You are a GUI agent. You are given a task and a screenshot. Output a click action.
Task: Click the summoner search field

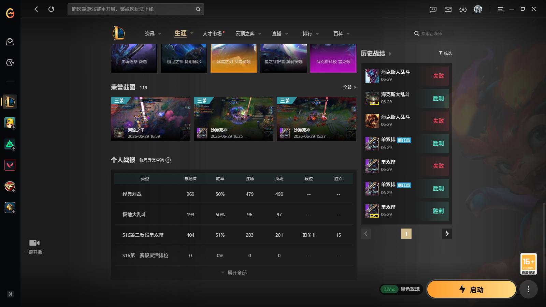431,33
